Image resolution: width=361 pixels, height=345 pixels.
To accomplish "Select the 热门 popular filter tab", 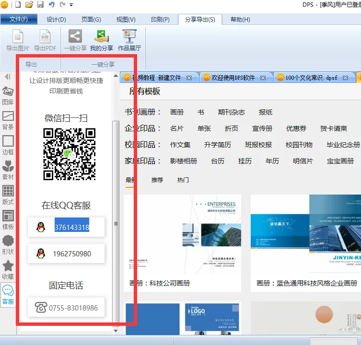I will click(183, 180).
